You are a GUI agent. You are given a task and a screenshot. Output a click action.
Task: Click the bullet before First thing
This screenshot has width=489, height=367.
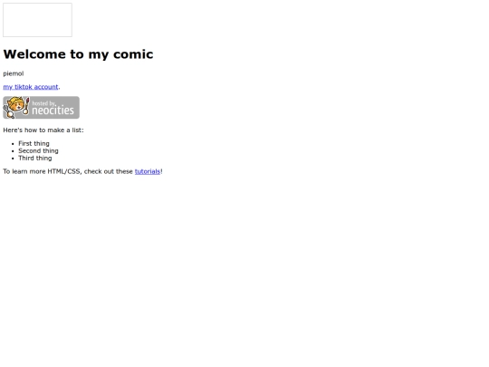click(x=13, y=144)
